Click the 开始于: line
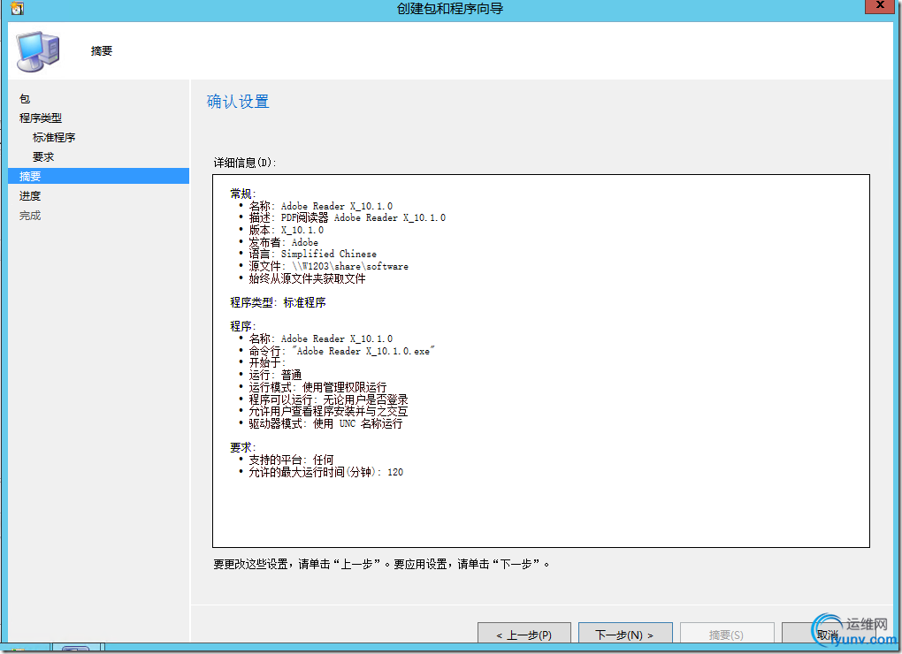Viewport: 902px width, 654px height. coord(267,363)
